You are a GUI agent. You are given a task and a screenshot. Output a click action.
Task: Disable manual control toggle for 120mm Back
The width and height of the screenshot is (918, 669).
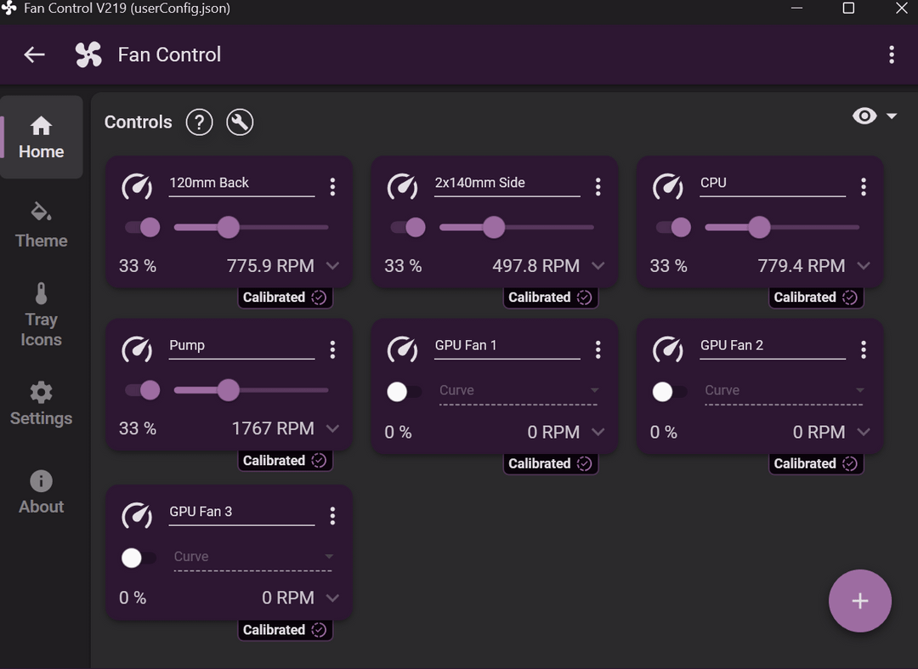pos(143,227)
